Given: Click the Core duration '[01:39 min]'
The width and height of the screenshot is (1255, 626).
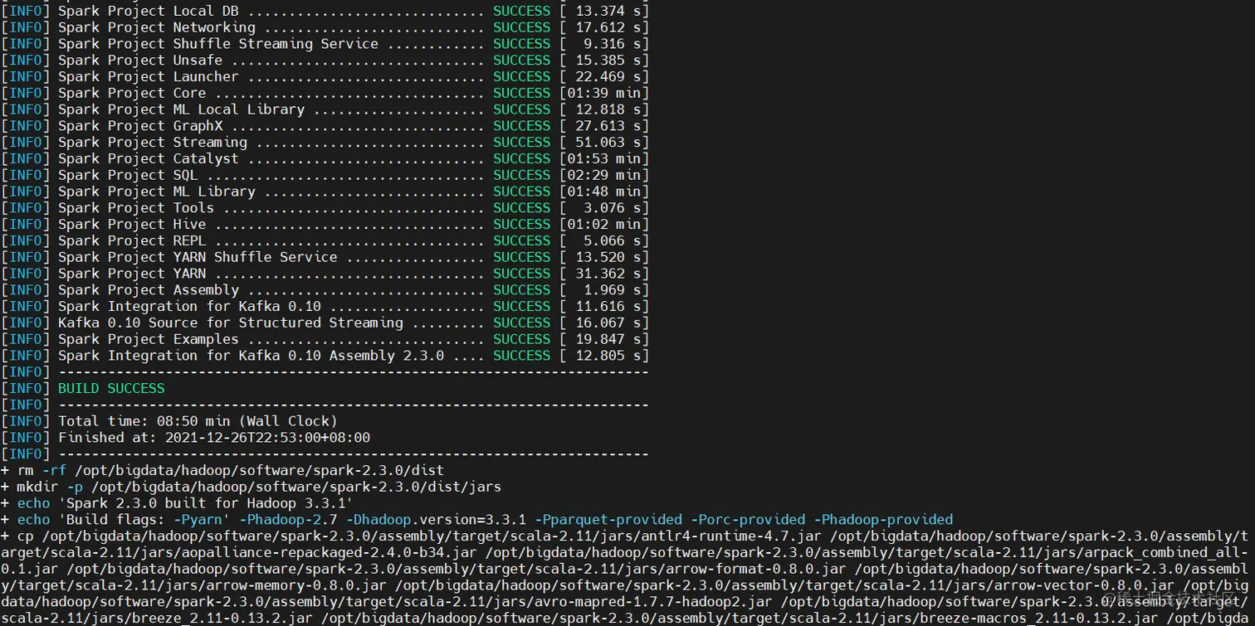Looking at the screenshot, I should [604, 93].
